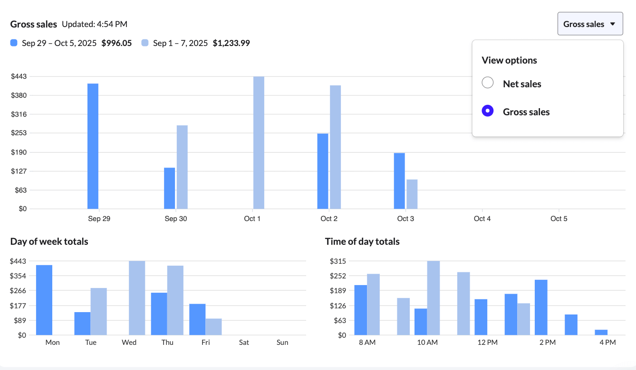Screen dimensions: 636x370
Task: Click the $1,233.99 total link
Action: (x=231, y=43)
